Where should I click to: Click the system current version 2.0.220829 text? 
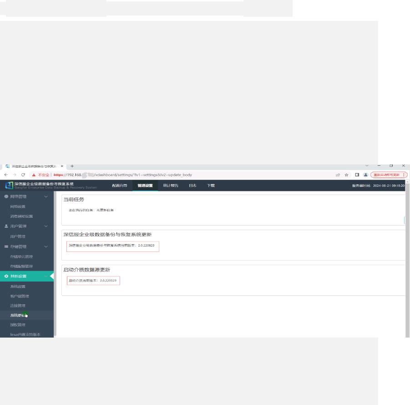coord(111,245)
